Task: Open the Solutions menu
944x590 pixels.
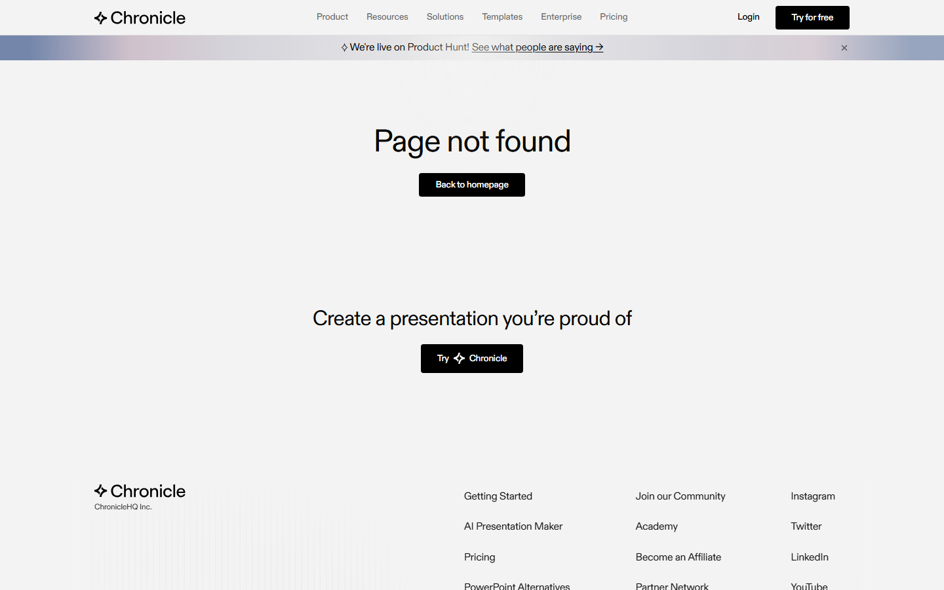Action: coord(444,17)
